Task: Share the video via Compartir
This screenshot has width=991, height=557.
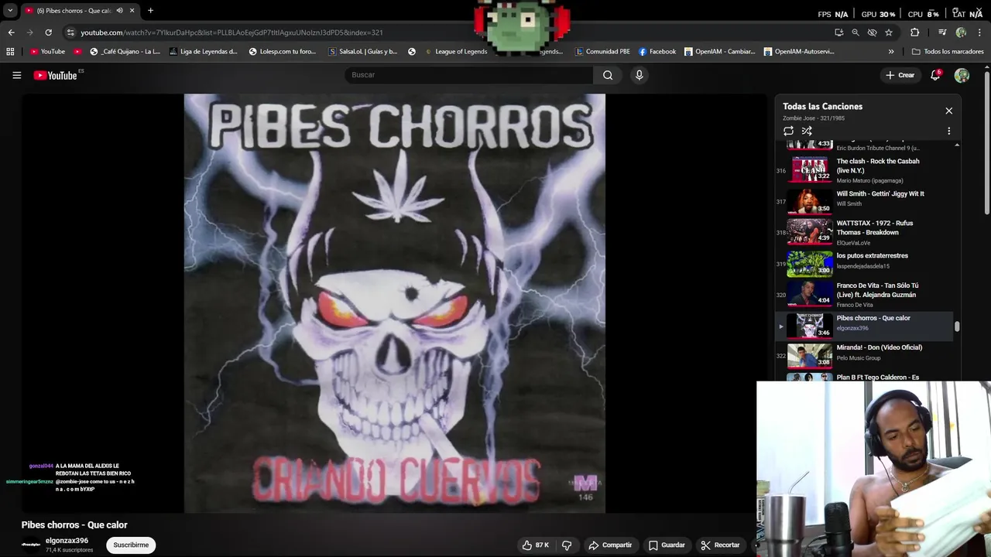Action: click(x=610, y=545)
